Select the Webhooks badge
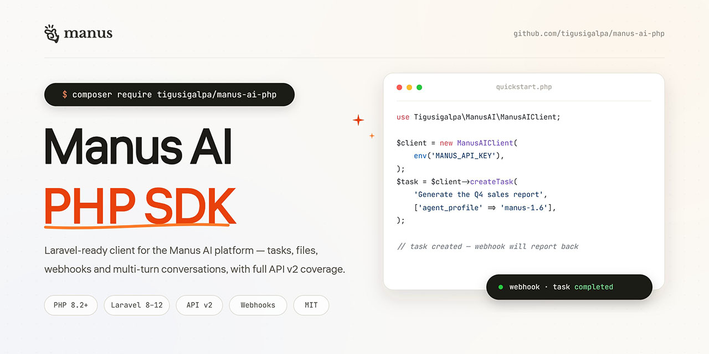Screen dimensions: 709x354 pyautogui.click(x=258, y=305)
